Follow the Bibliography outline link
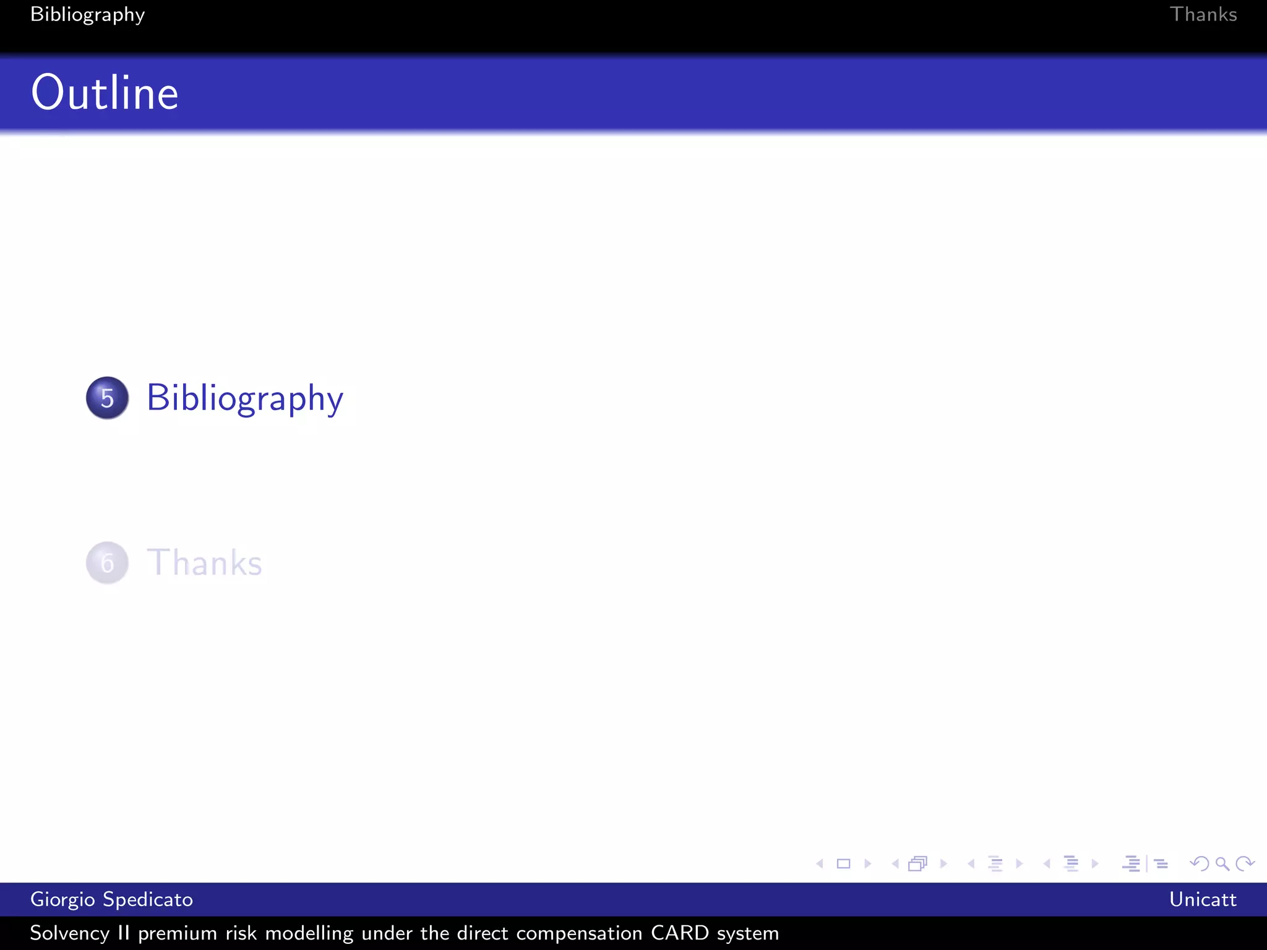This screenshot has width=1267, height=950. point(244,398)
